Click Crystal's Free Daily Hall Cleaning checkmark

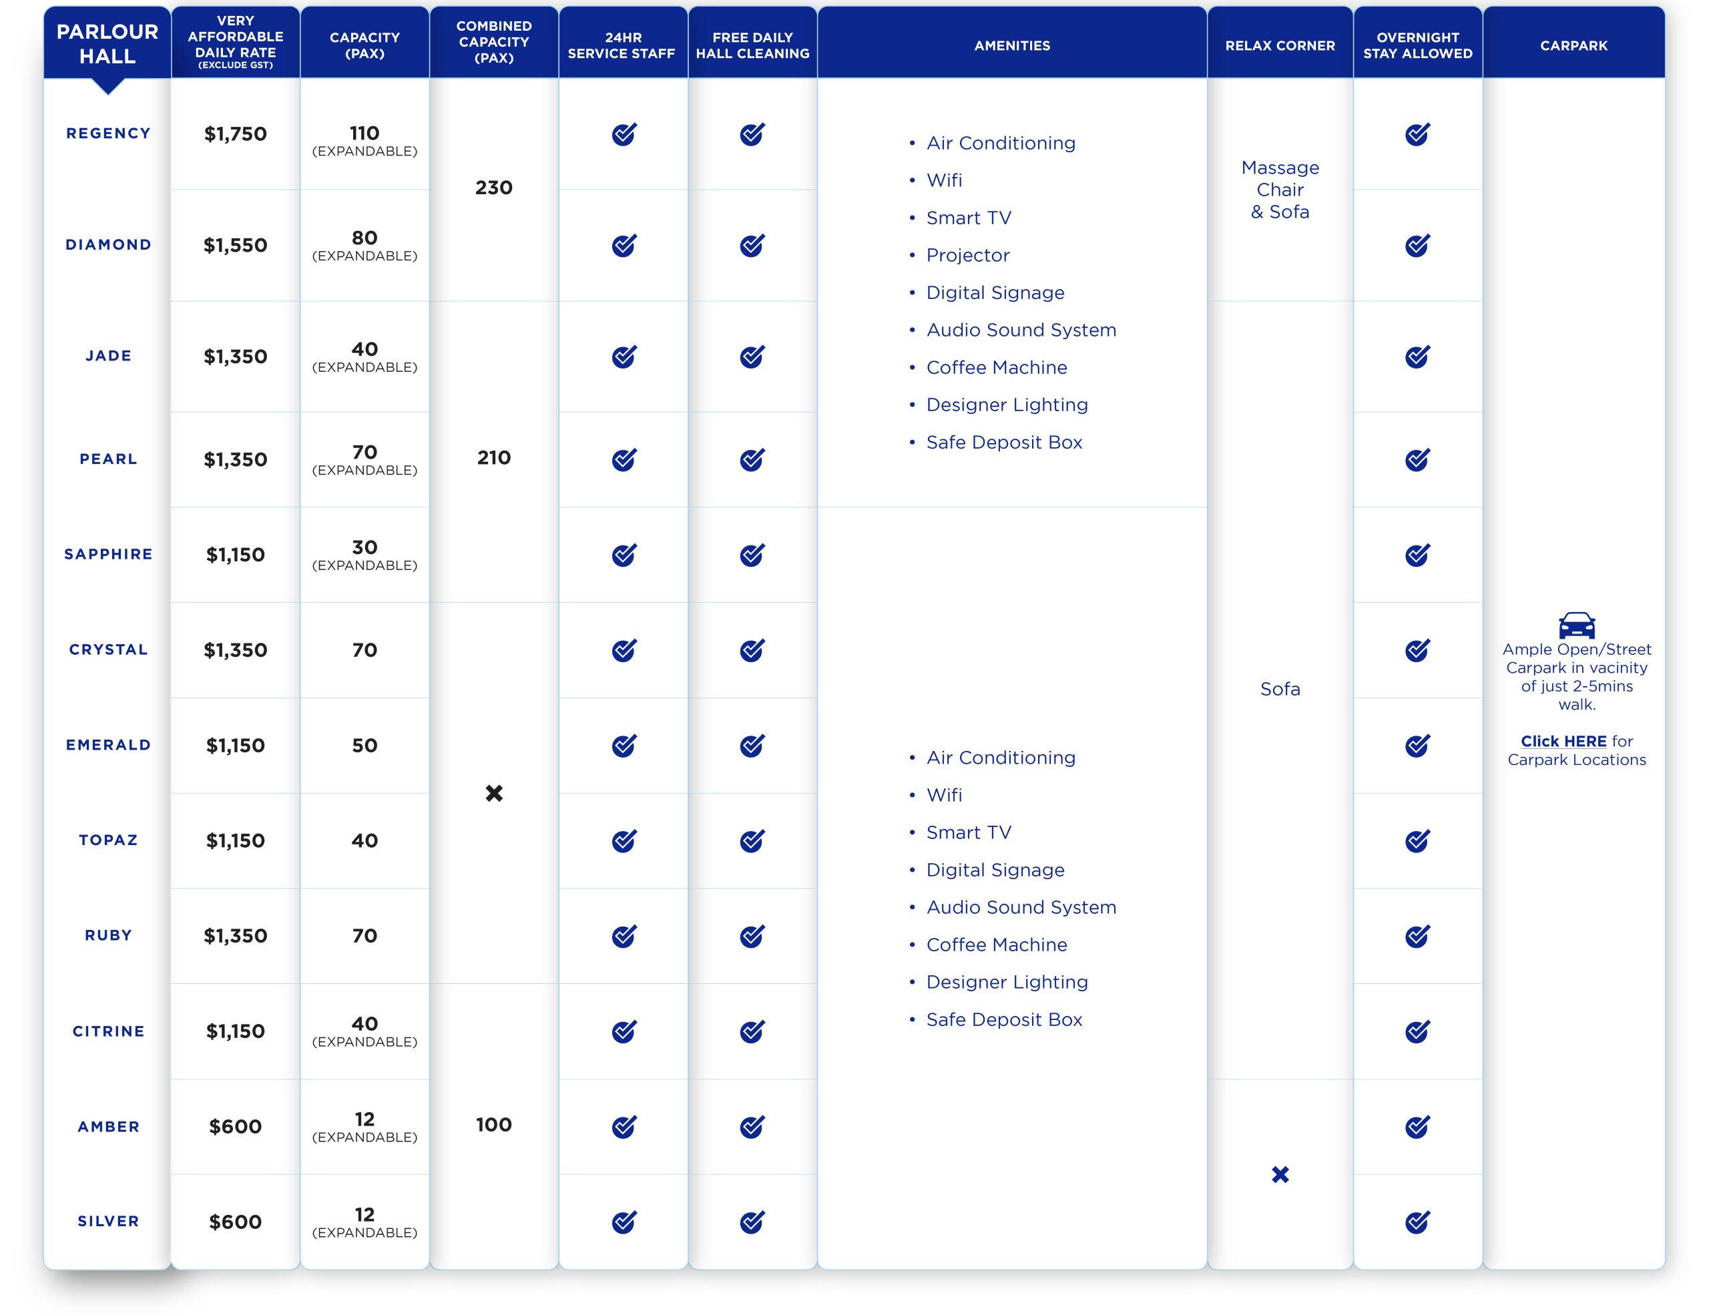click(752, 650)
